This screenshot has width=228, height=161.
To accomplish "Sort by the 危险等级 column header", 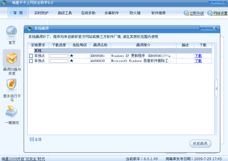I will pos(79,45).
